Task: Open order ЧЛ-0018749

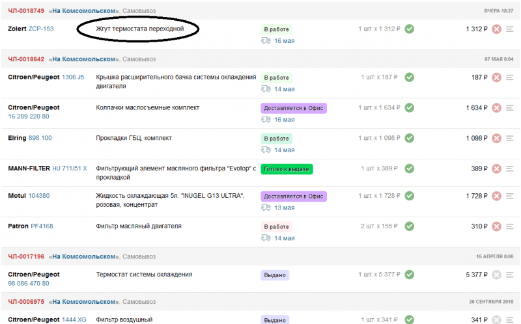Action: (26, 11)
